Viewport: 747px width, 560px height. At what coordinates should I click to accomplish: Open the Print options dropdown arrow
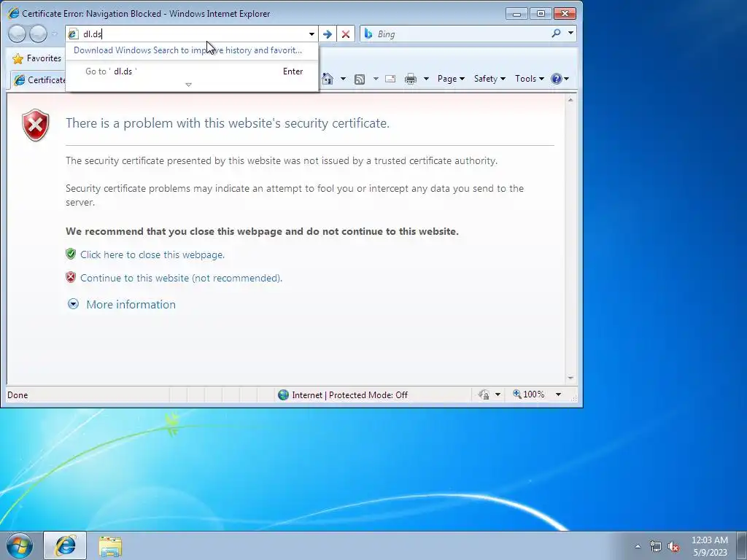pos(426,79)
